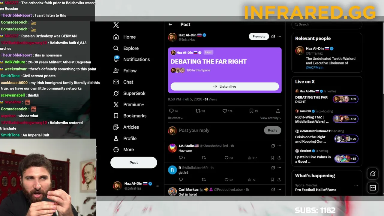The height and width of the screenshot is (216, 384).
Task: Open Explore in the sidebar
Action: click(126, 48)
